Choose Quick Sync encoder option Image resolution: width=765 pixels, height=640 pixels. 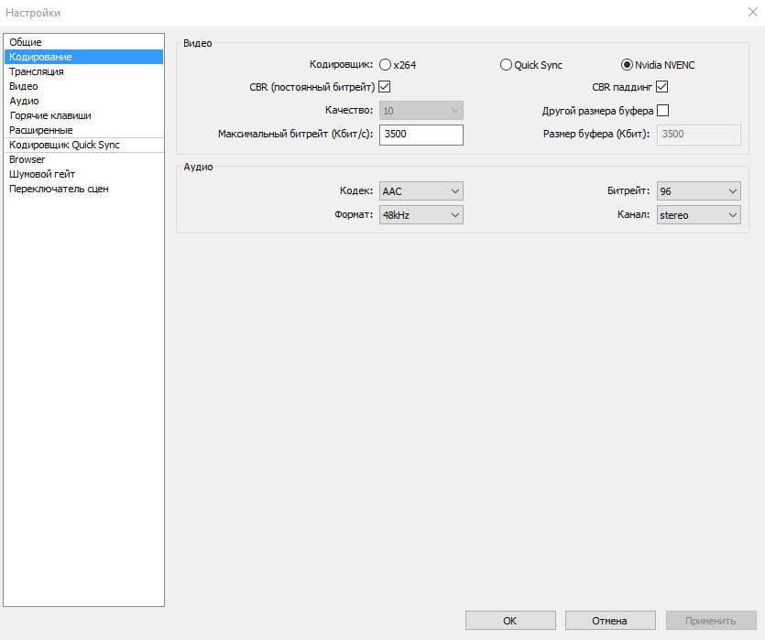tap(506, 65)
